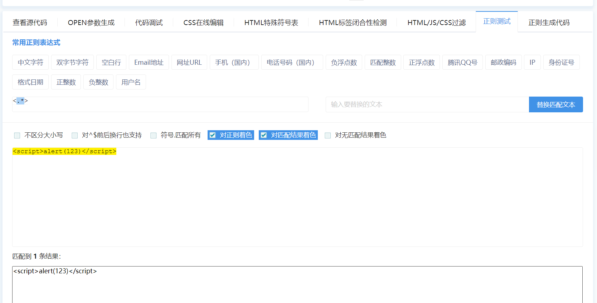Choose the IP regex preset
Viewport: 597px width, 303px height.
coord(533,62)
